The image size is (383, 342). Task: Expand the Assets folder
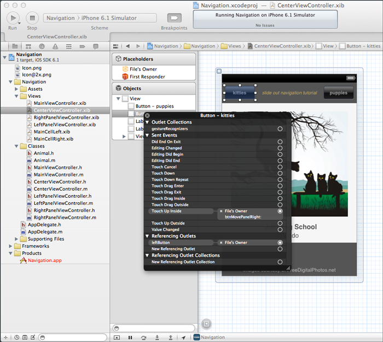(16, 89)
